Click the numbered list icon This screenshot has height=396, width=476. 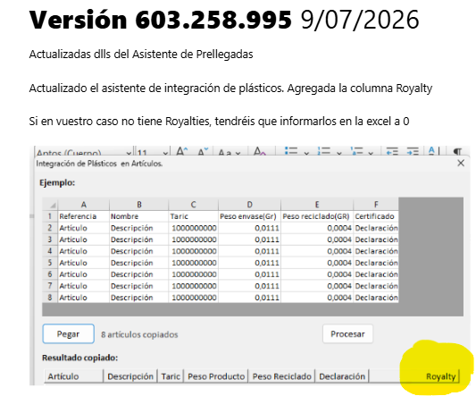pyautogui.click(x=324, y=151)
